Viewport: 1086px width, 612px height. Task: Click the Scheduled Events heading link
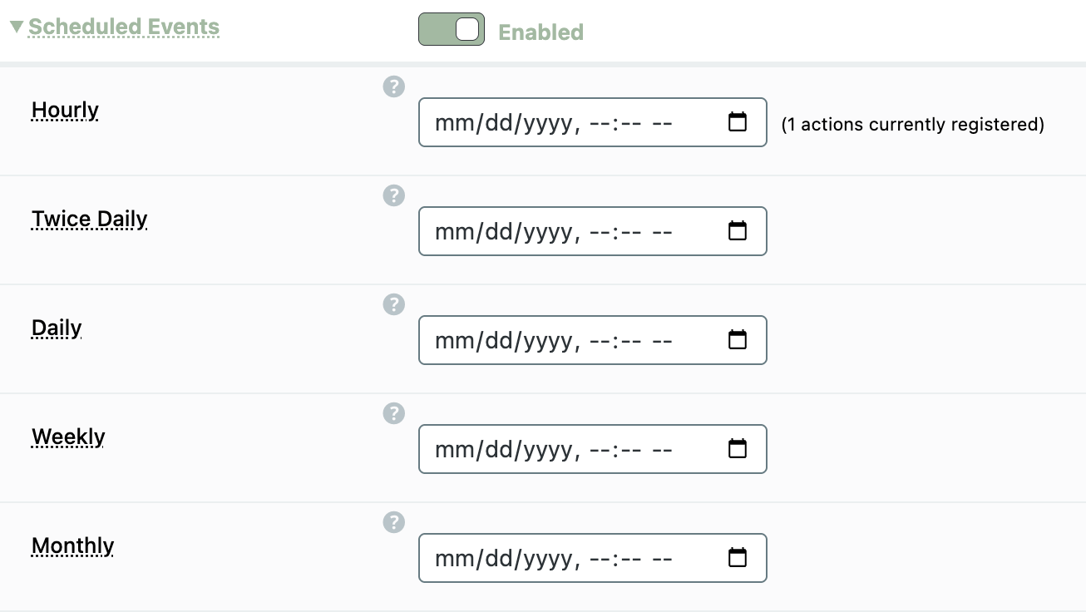pos(124,27)
